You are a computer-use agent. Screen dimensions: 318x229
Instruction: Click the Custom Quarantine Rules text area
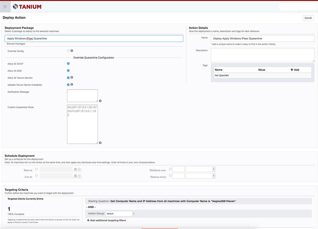click(x=82, y=124)
